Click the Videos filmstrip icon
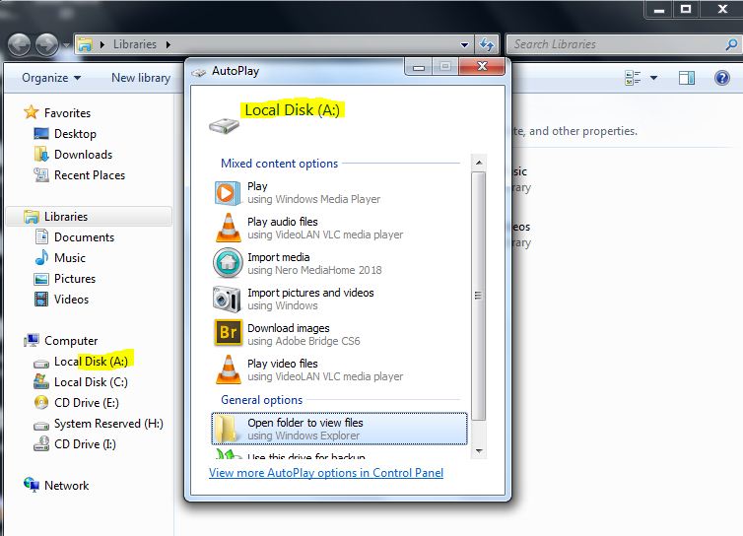The image size is (743, 536). click(41, 300)
